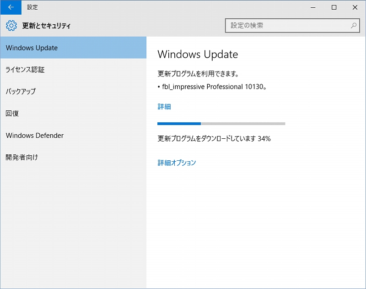Focus the 設定の検索 search field
366x289 pixels.
click(x=292, y=26)
